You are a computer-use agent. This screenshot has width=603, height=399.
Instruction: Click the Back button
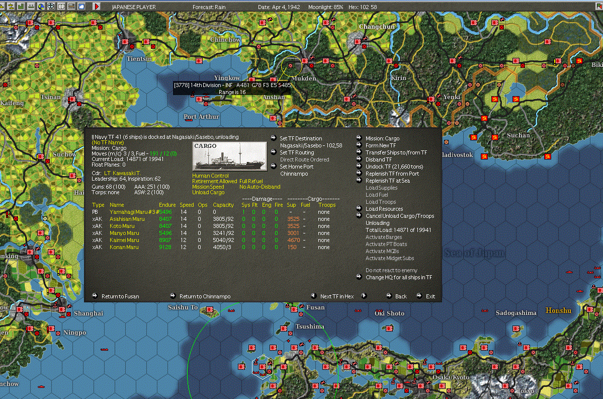click(401, 297)
